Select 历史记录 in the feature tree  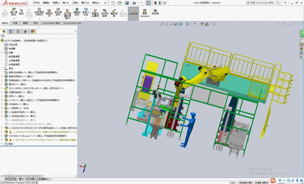click(13, 45)
